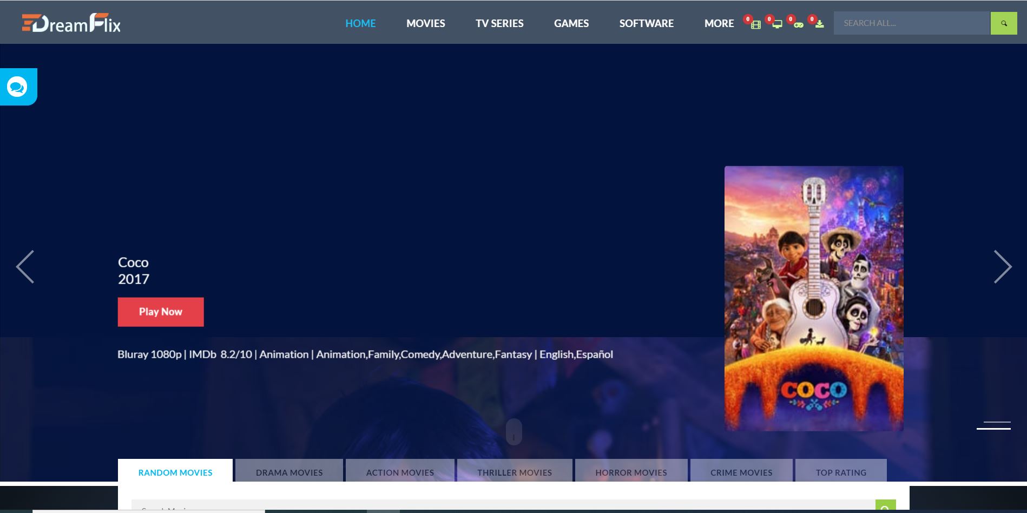Click the Coco 2017 title link
Image resolution: width=1027 pixels, height=513 pixels.
click(x=133, y=271)
